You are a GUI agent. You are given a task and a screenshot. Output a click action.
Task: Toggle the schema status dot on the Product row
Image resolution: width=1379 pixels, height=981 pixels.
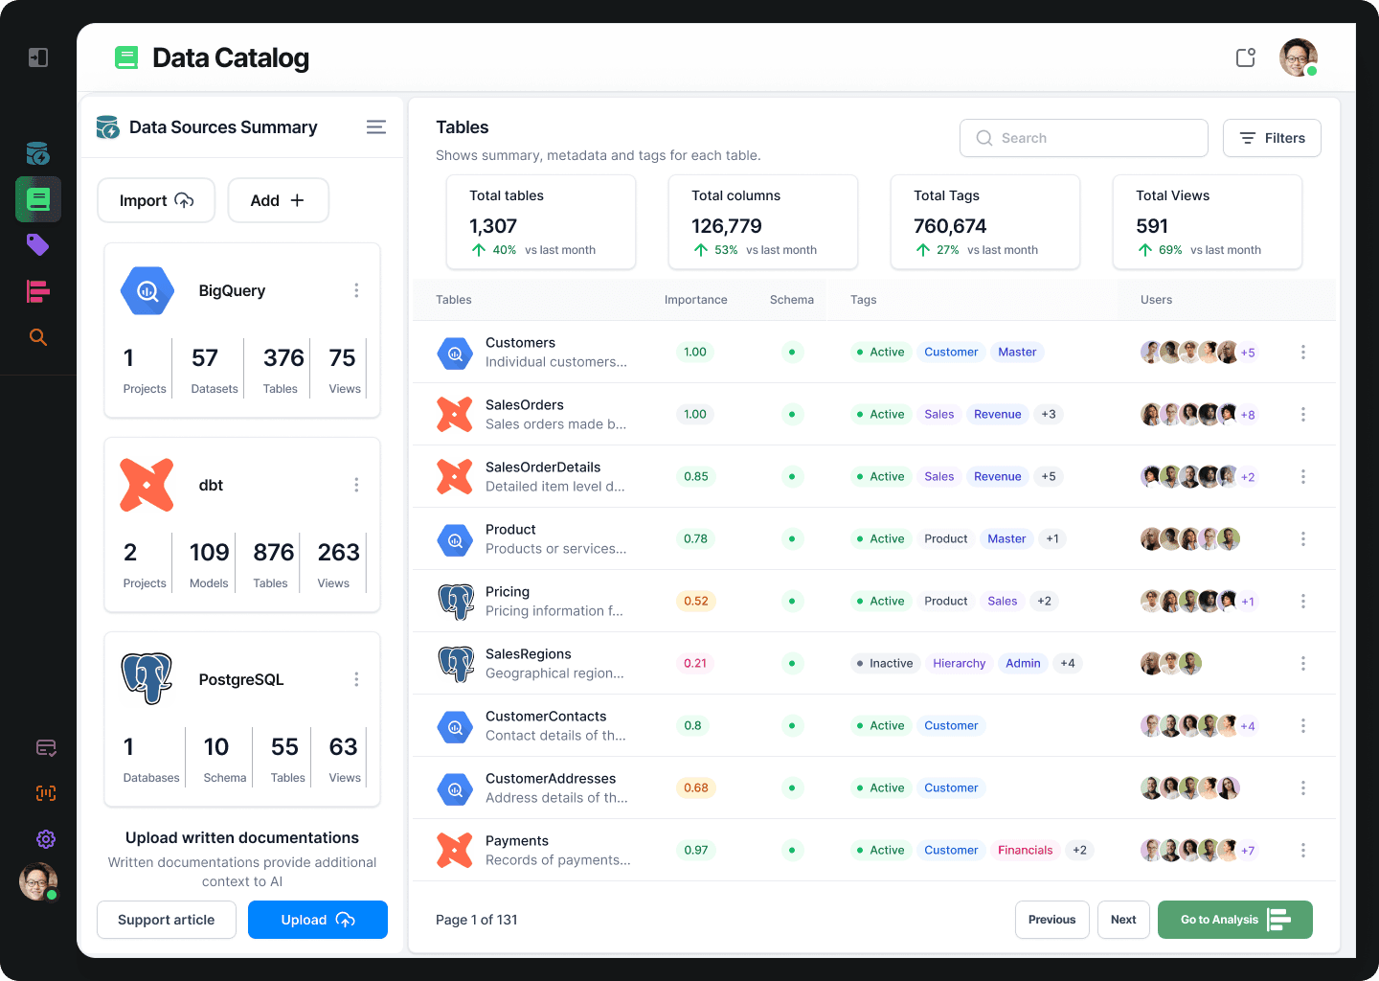(x=792, y=538)
